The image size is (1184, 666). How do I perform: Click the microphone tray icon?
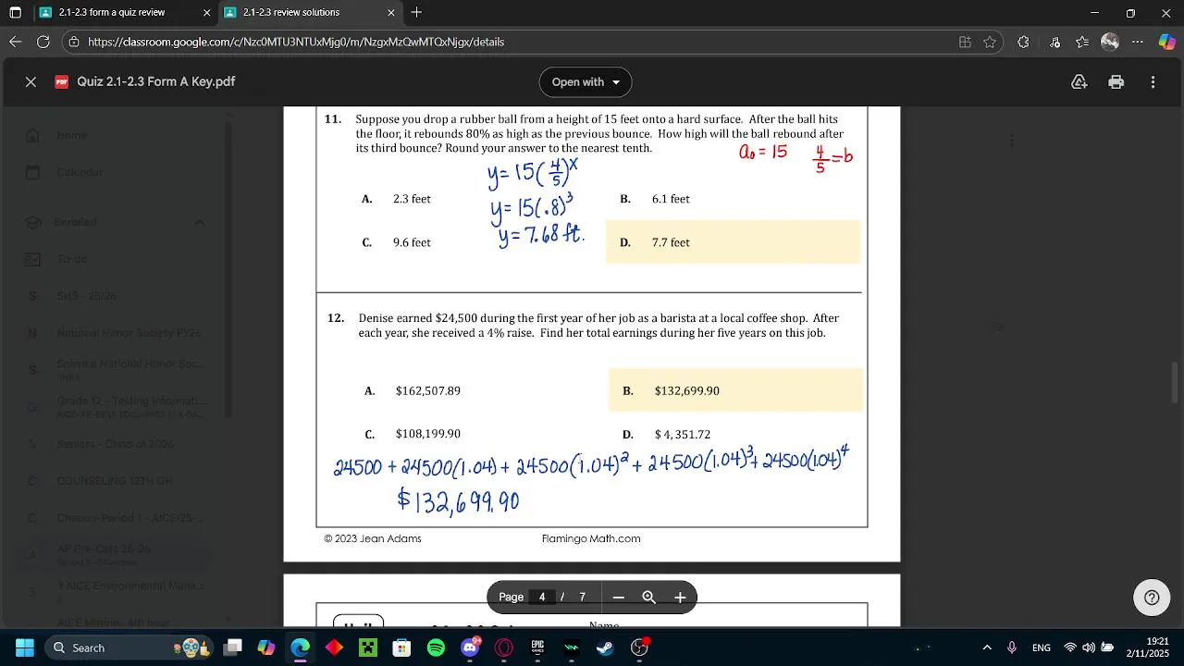click(x=1012, y=647)
